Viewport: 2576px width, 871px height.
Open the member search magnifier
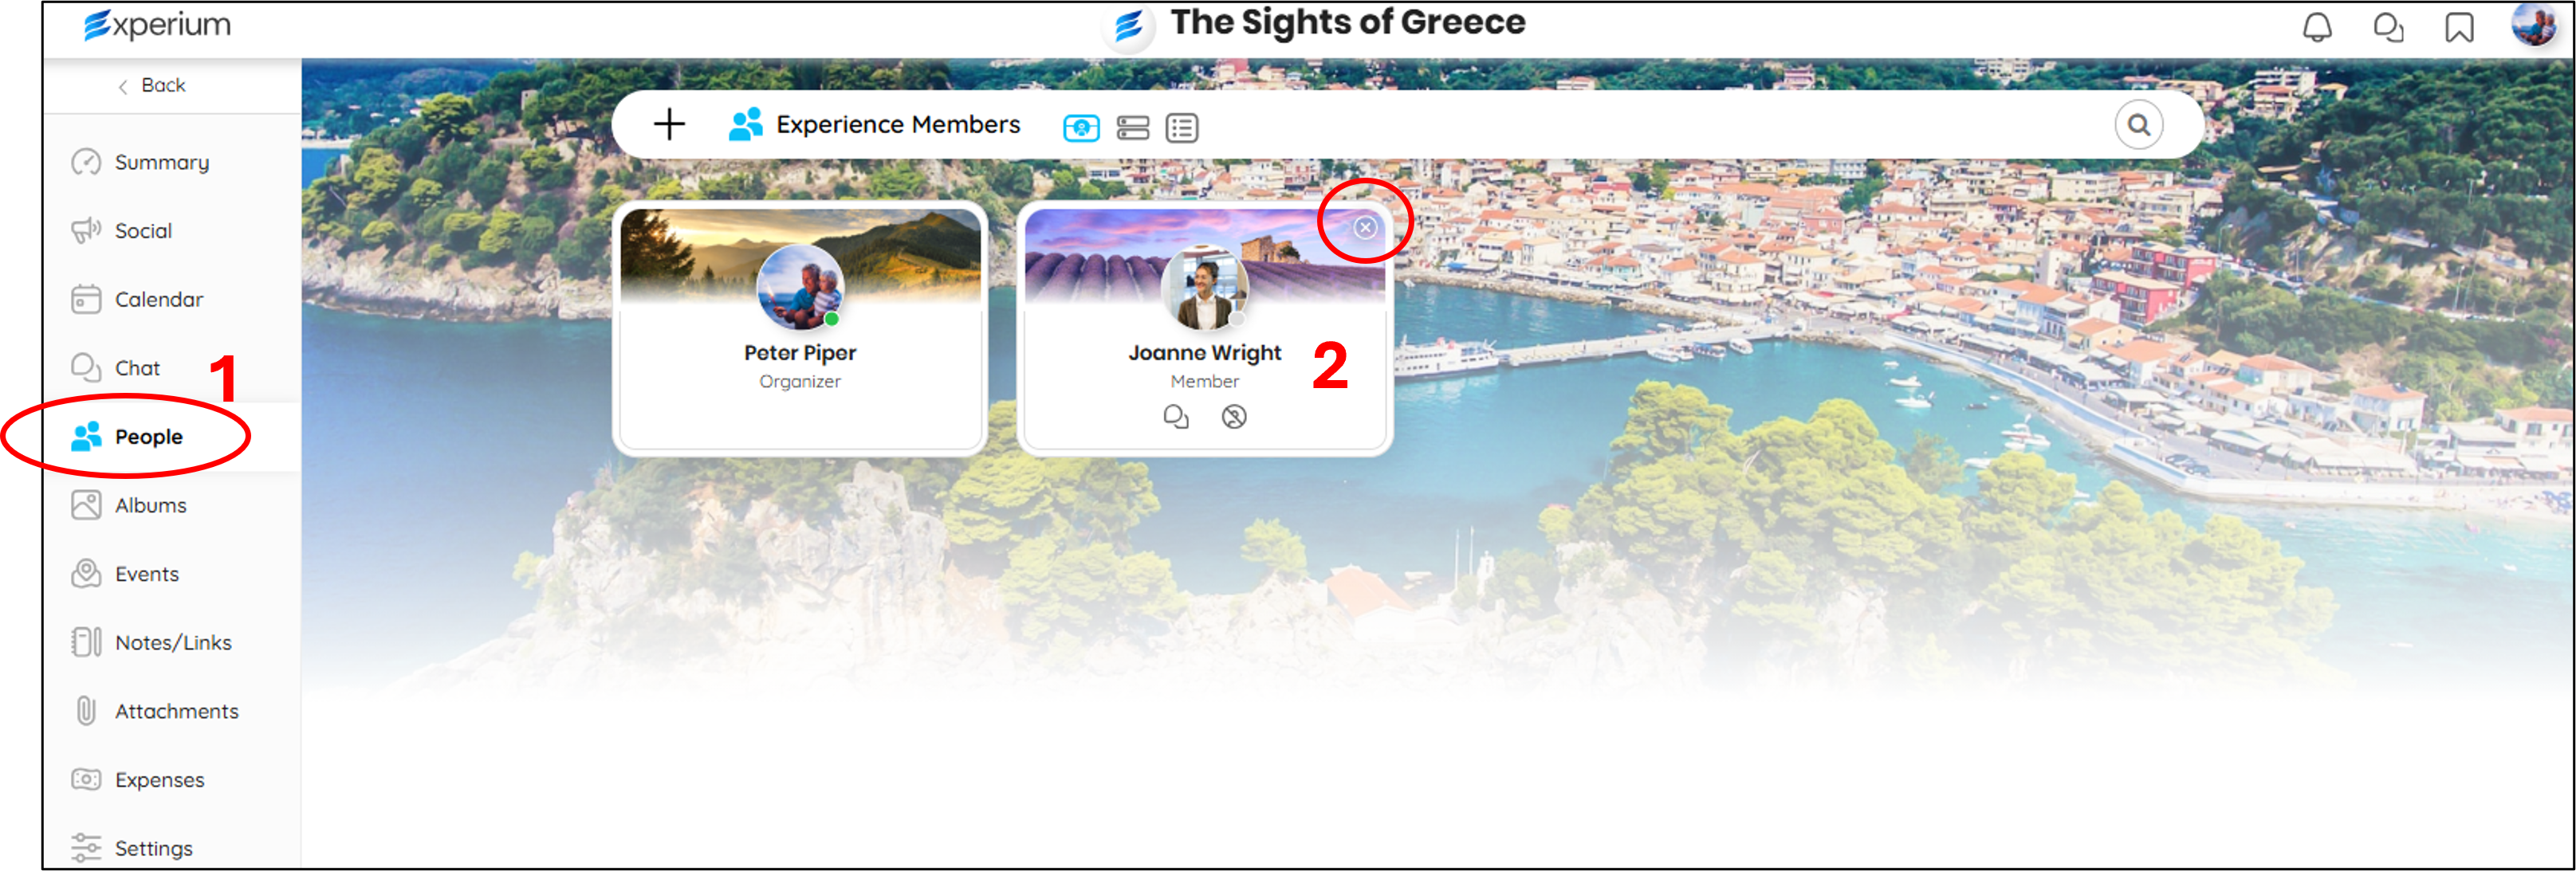2138,125
